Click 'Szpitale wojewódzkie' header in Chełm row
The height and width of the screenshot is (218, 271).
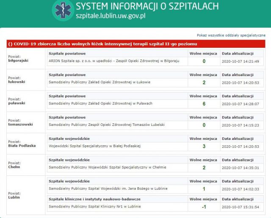tap(69, 160)
